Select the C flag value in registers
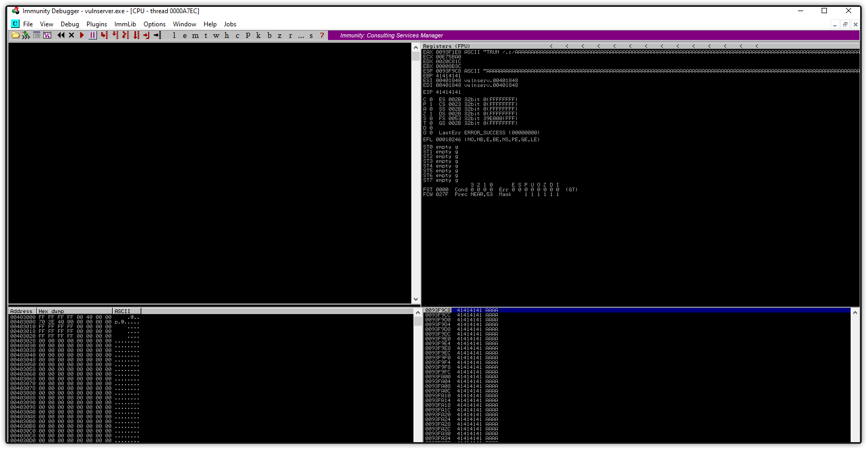Viewport: 867px width, 449px height. pyautogui.click(x=431, y=100)
